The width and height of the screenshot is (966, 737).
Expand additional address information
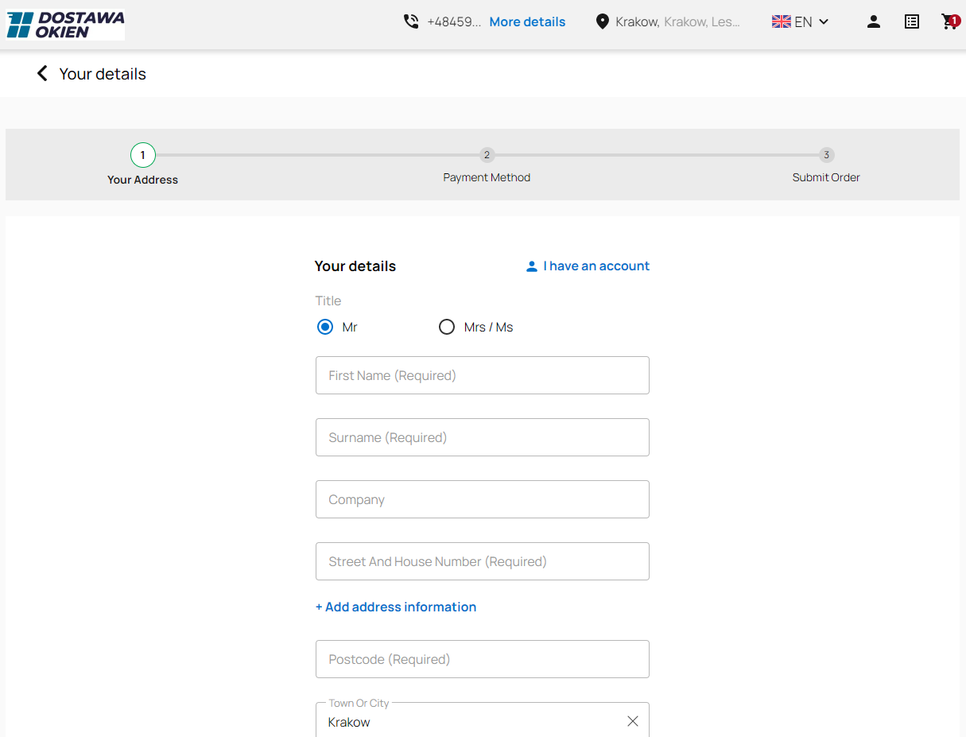pos(395,607)
